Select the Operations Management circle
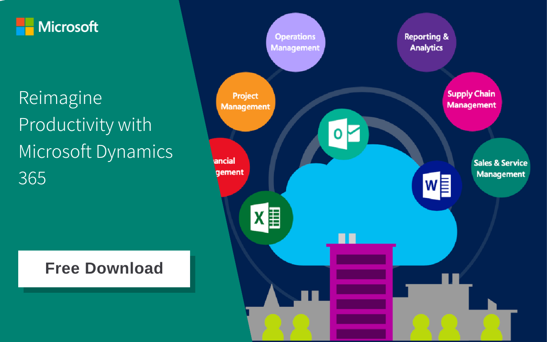Viewport: 547px width, 342px height. 295,41
